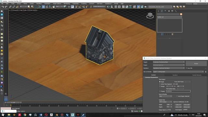This screenshot has width=208, height=117.
Task: Click the delete modifier trash icon under stack
Action: (x=172, y=34)
